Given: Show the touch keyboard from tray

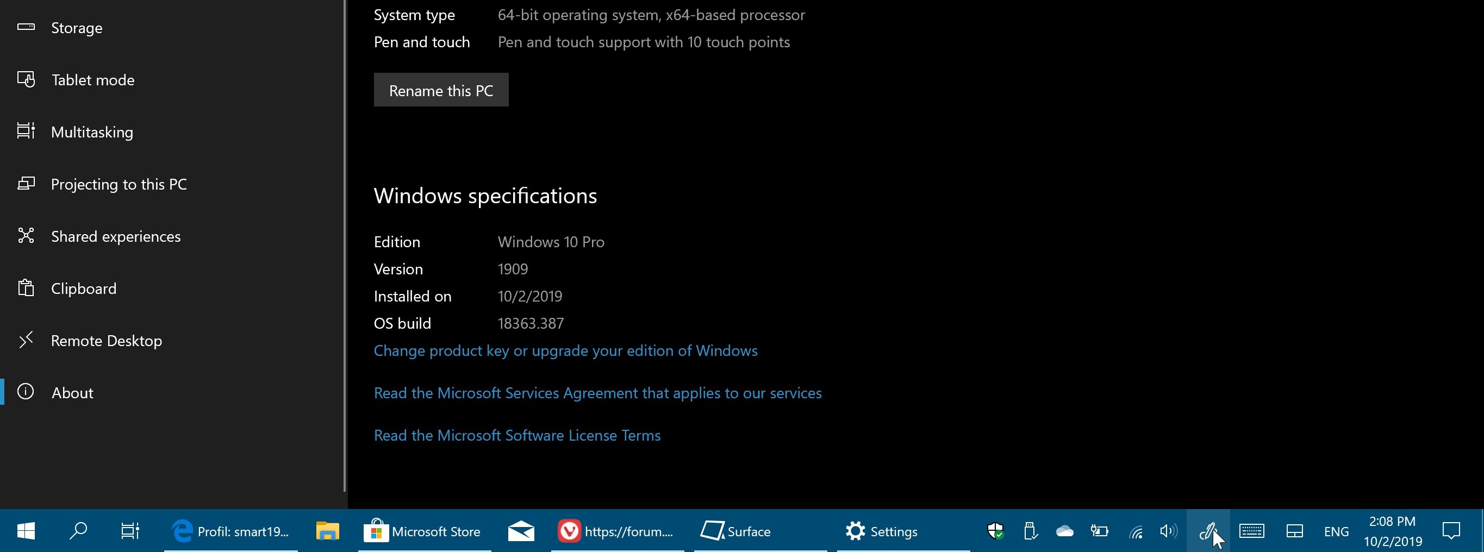Looking at the screenshot, I should (x=1251, y=531).
